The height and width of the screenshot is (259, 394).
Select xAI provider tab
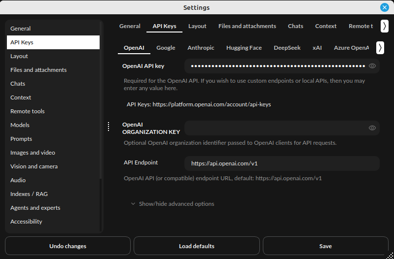pyautogui.click(x=317, y=48)
